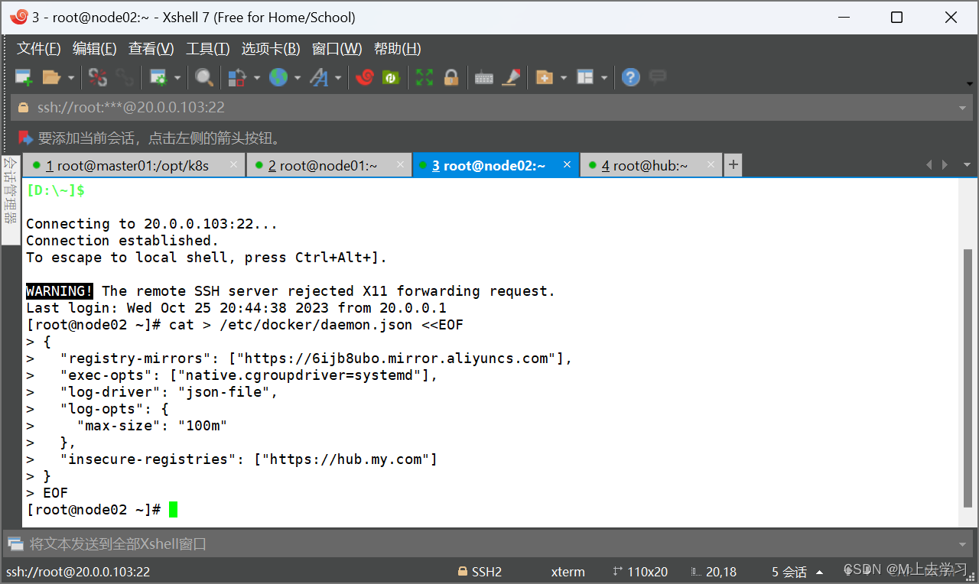Click the Font toolbar icon
The height and width of the screenshot is (584, 979).
[319, 77]
